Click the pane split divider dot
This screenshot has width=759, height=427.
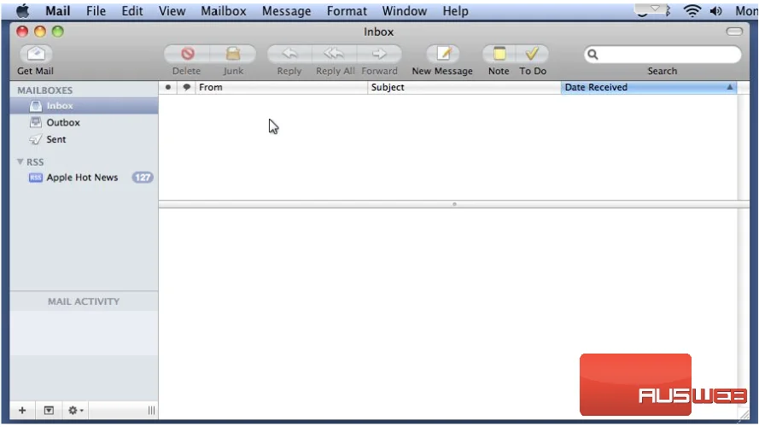coord(454,204)
